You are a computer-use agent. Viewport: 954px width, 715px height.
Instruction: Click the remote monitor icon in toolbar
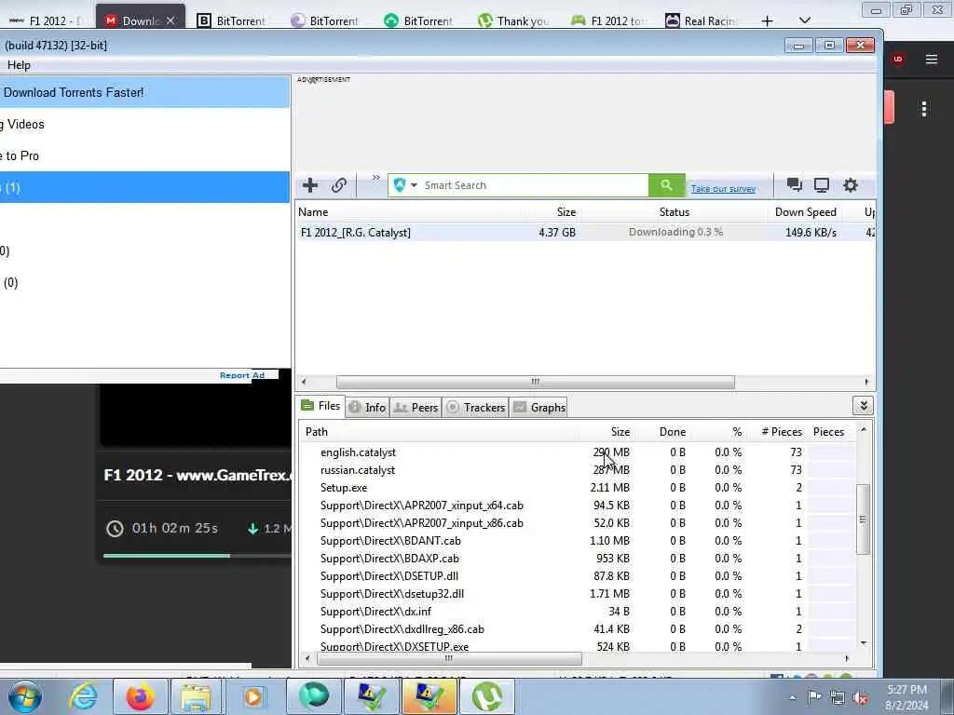822,185
